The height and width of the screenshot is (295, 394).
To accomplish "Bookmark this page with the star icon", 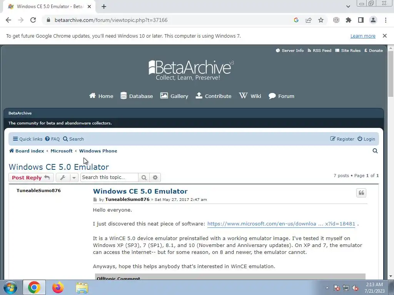I will point(321,20).
